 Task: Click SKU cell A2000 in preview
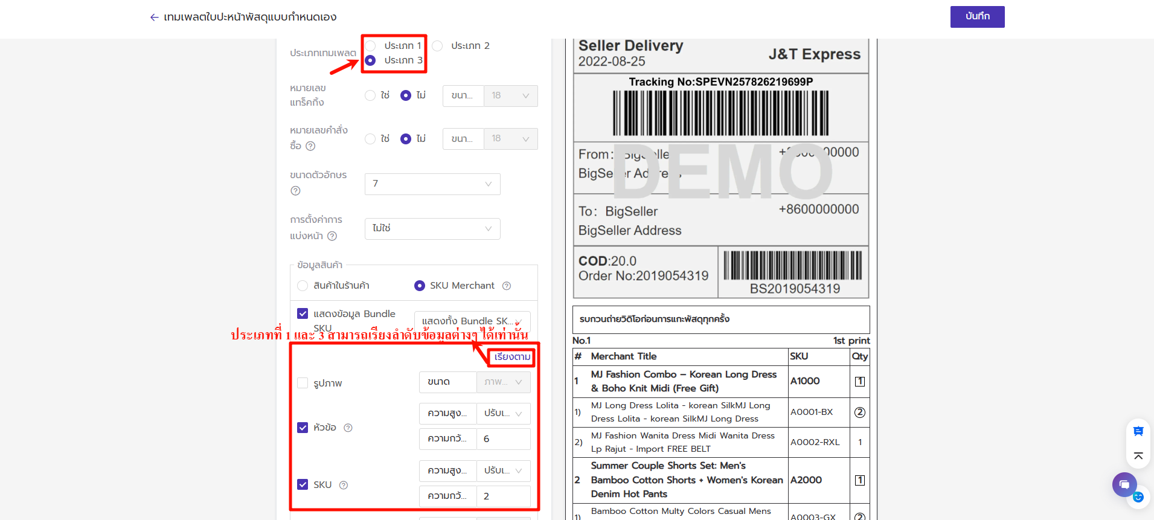[806, 480]
